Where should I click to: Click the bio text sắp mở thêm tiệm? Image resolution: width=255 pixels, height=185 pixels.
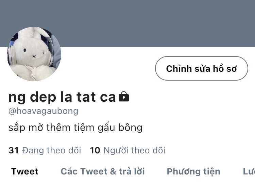click(x=51, y=128)
